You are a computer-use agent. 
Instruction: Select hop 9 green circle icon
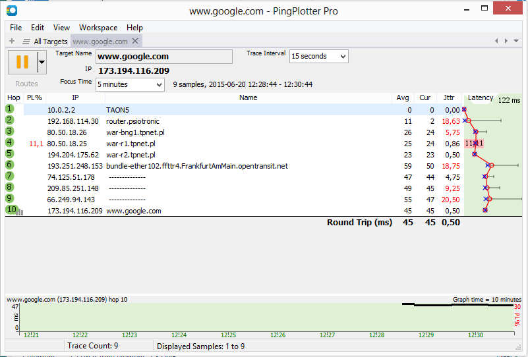click(10, 198)
